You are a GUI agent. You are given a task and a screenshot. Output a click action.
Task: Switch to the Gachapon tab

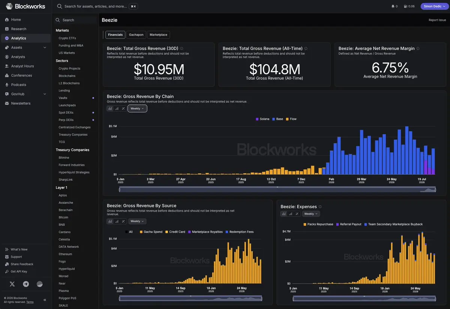click(136, 35)
